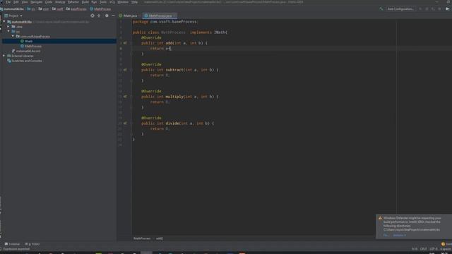Click MathProcess in bottom editor breadcrumb
Screen dimensions: 452x254
[142, 238]
